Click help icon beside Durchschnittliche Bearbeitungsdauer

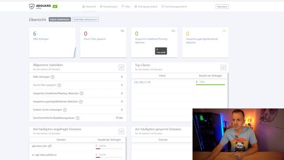coord(78,118)
